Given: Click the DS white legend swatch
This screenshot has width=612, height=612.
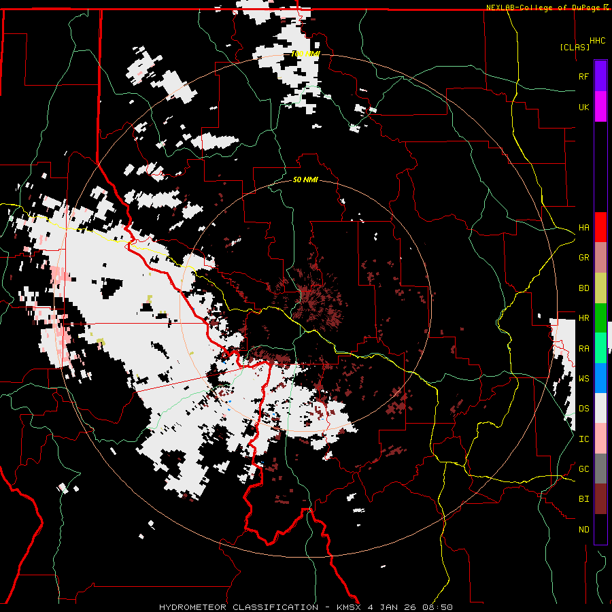Looking at the screenshot, I should (600, 408).
